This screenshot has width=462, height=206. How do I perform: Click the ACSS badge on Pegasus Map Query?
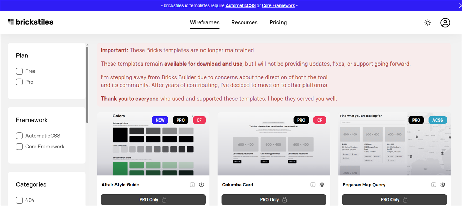point(438,120)
